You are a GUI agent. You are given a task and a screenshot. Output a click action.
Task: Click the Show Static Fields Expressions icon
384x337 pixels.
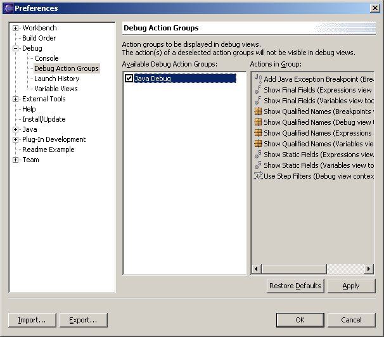(x=258, y=155)
